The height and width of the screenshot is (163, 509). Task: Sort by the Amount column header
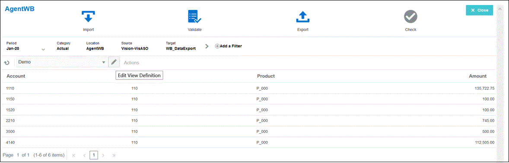click(x=477, y=76)
